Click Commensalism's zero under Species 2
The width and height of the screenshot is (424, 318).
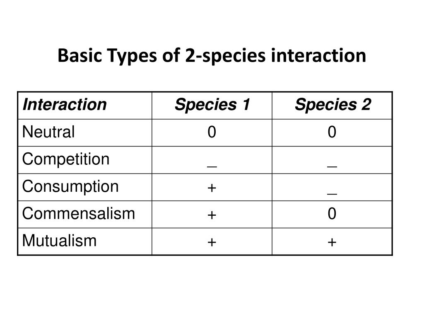point(332,213)
